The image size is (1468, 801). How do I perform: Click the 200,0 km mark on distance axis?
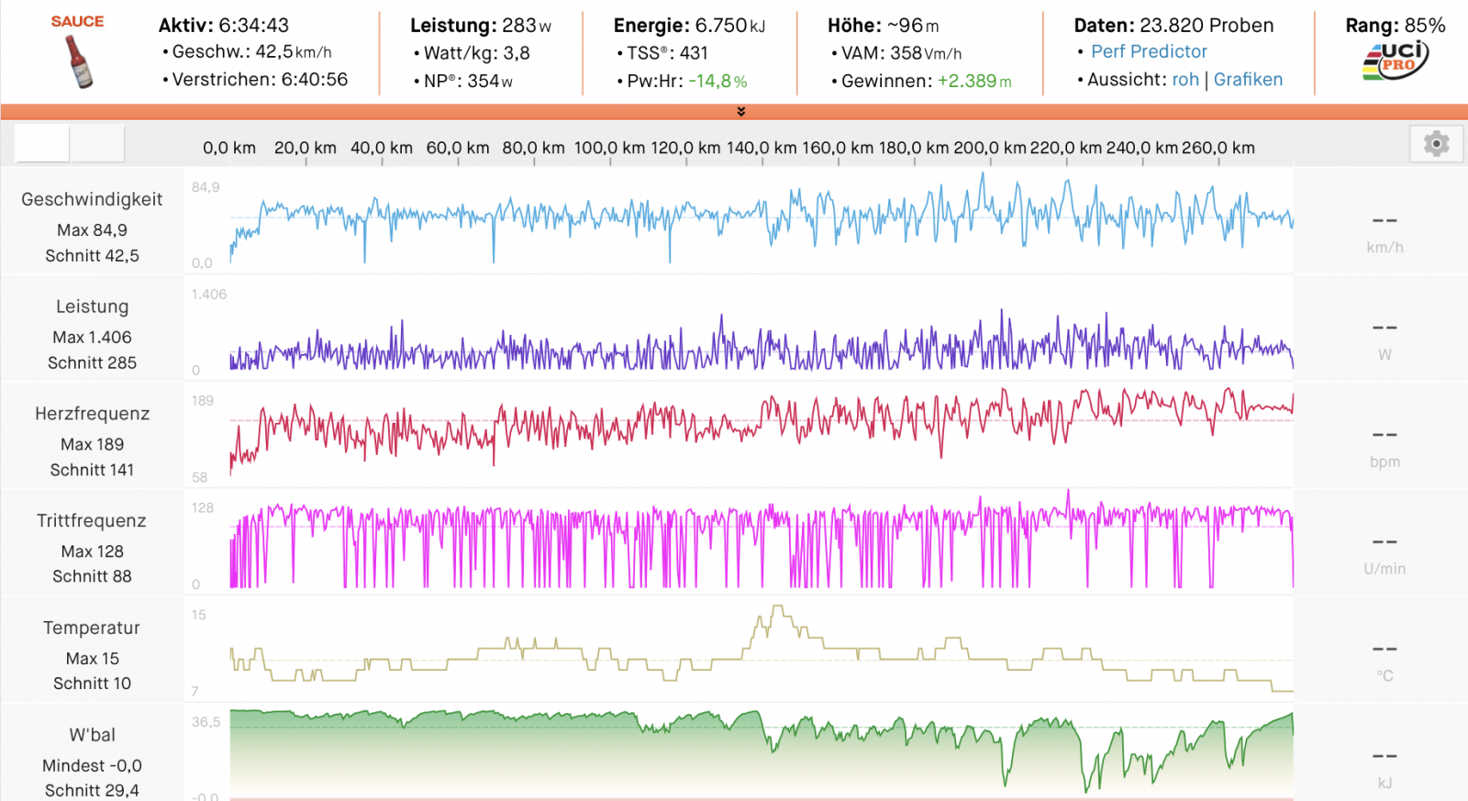point(990,148)
